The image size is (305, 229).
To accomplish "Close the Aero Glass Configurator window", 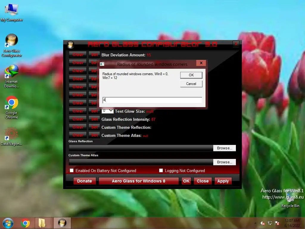I will (x=236, y=44).
